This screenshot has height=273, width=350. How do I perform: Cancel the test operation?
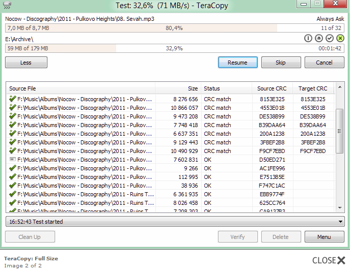[324, 63]
